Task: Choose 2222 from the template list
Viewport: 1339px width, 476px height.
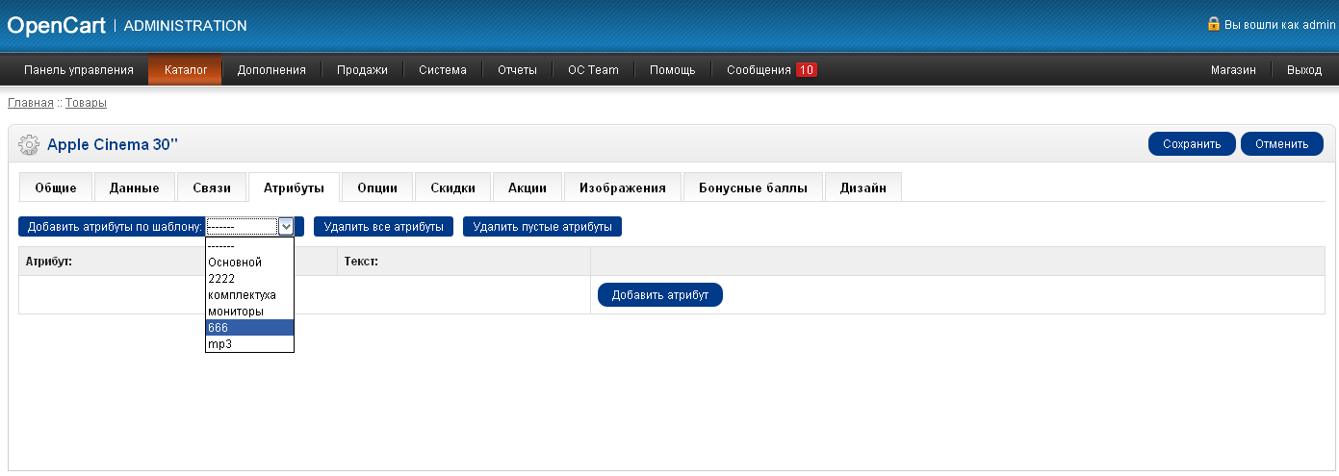Action: pos(249,278)
